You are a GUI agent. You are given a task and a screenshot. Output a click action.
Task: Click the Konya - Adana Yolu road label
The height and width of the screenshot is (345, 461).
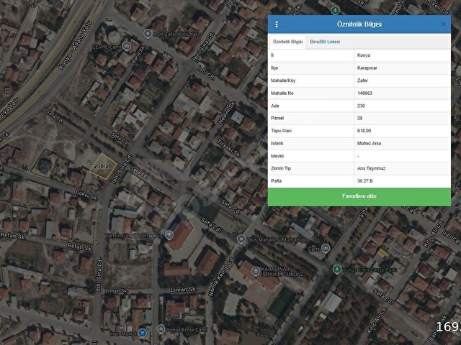[x=75, y=45]
